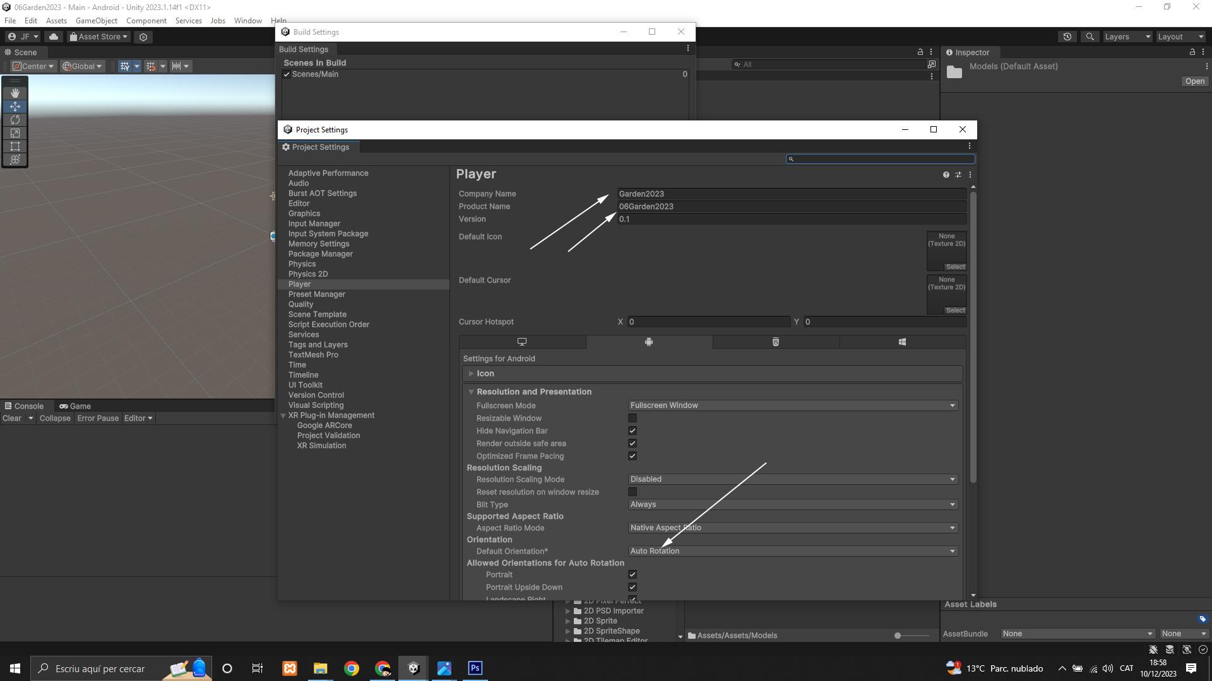Viewport: 1212px width, 681px height.
Task: Click Select button for Default Icon
Action: point(955,267)
